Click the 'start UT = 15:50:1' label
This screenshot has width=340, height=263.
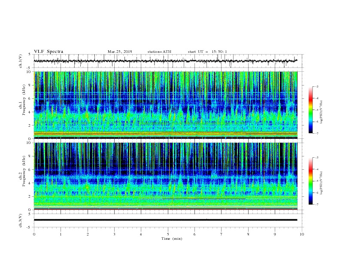[207, 52]
